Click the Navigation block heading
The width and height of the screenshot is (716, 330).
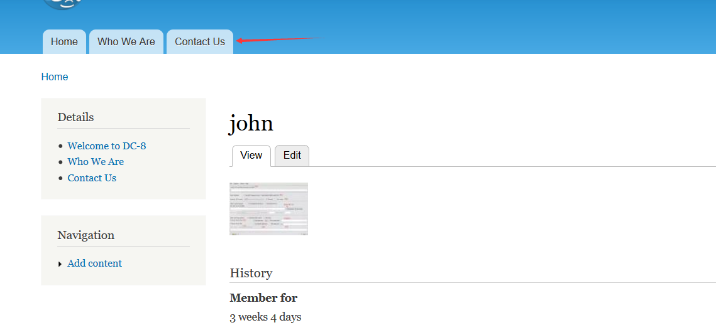pos(86,235)
